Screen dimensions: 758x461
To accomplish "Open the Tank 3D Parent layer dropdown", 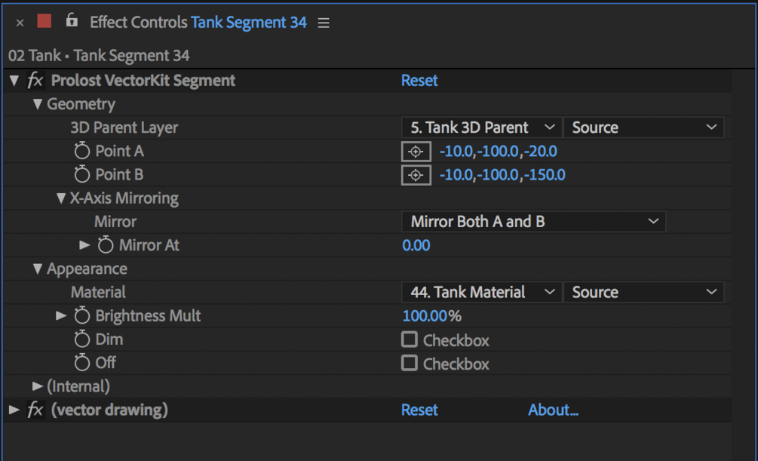I will [x=481, y=128].
